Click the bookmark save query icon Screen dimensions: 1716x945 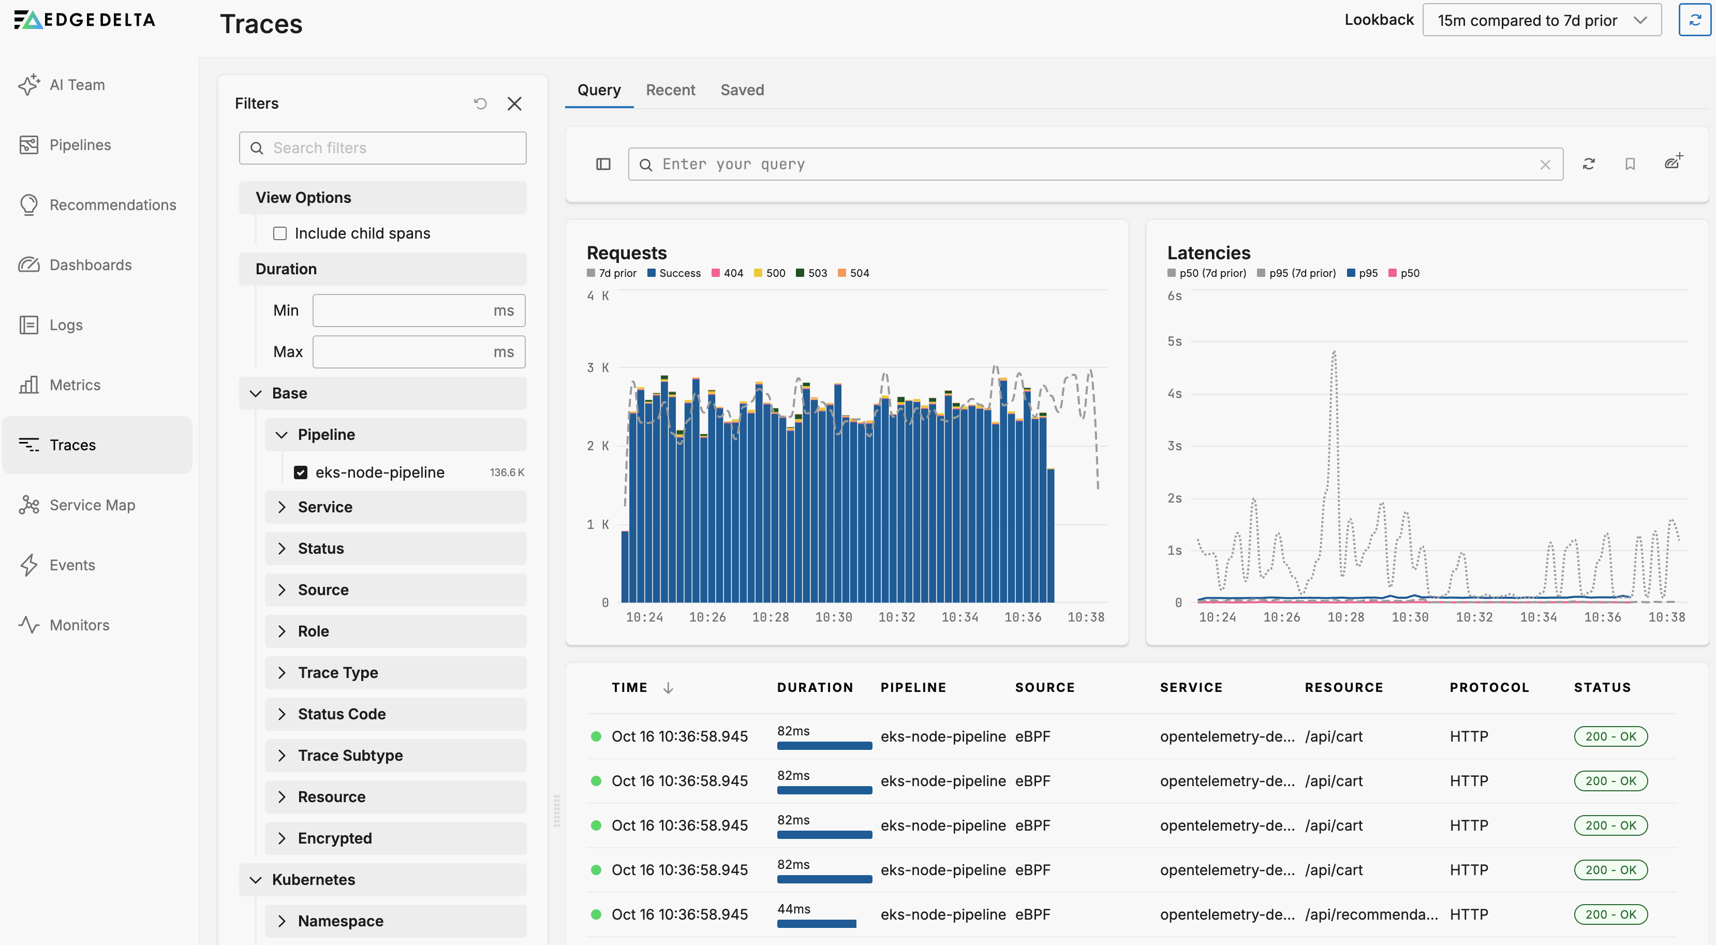[1630, 164]
